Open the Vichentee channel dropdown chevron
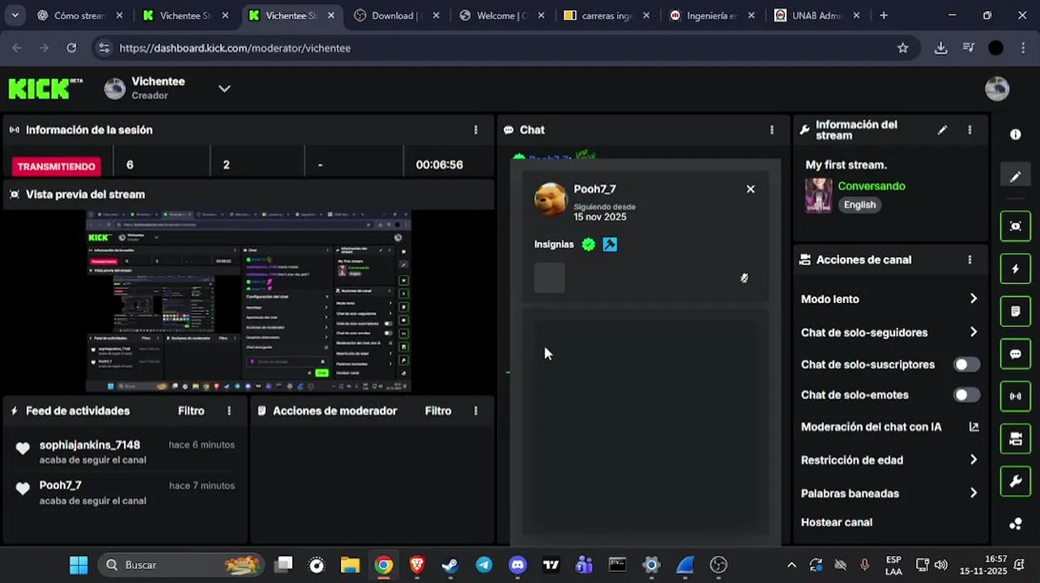Screen dimensions: 1040x583 [x=224, y=88]
